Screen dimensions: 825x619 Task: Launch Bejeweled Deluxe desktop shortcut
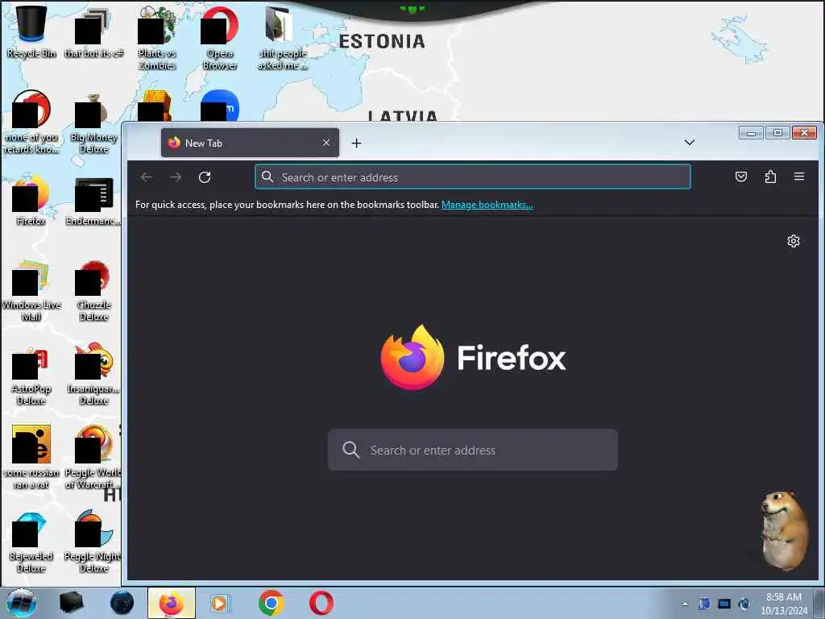tap(31, 542)
